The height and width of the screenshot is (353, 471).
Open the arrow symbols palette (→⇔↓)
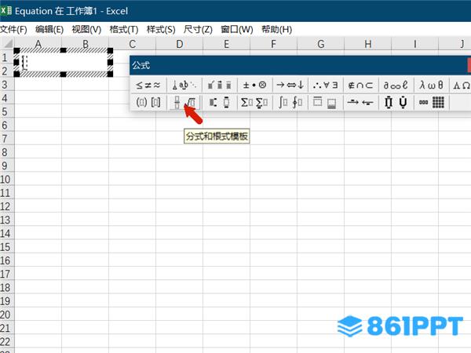pyautogui.click(x=290, y=86)
